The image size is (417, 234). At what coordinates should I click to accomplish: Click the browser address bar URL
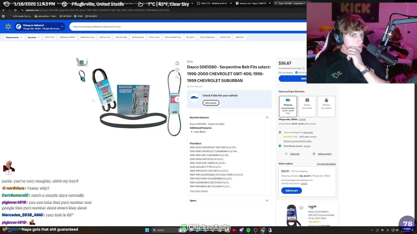coord(97,10)
